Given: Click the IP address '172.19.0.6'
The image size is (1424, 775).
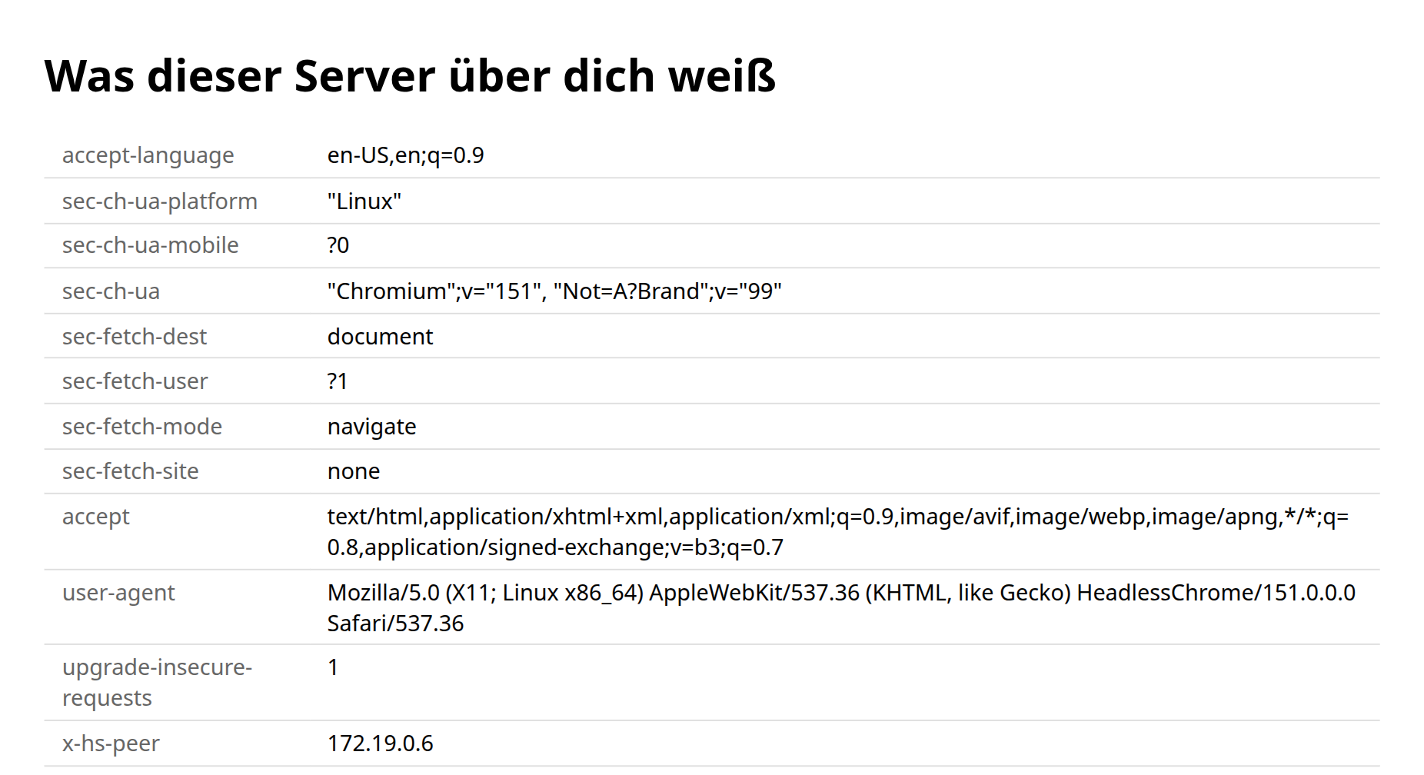Looking at the screenshot, I should pyautogui.click(x=380, y=743).
